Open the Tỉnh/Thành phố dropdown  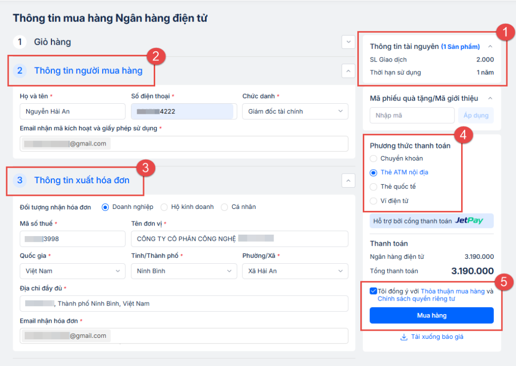pyautogui.click(x=184, y=271)
